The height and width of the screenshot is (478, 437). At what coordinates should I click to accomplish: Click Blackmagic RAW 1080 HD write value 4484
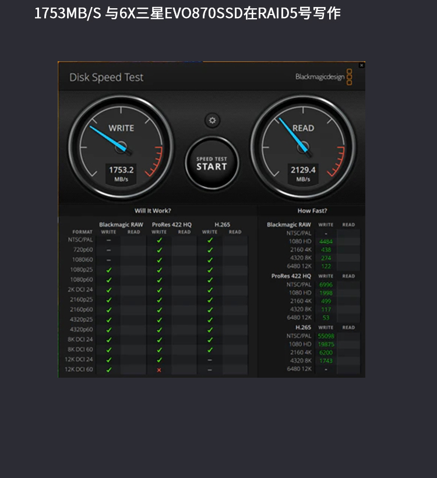[326, 241]
